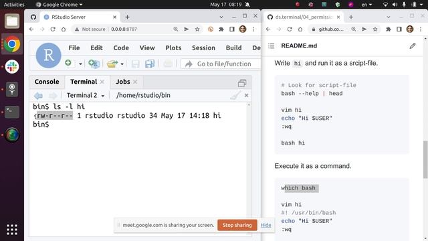Clear terminal buffer with the broom icon
428x241 pixels.
(x=235, y=95)
